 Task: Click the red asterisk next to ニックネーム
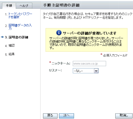50,62
